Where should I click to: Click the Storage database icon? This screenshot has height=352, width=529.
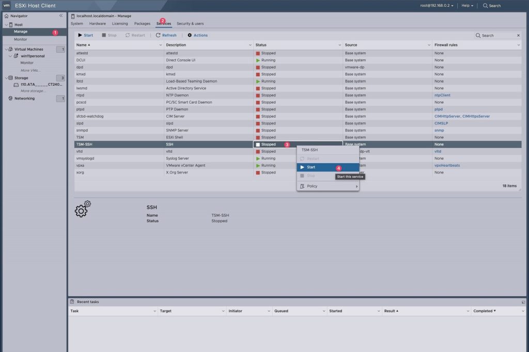tap(10, 78)
